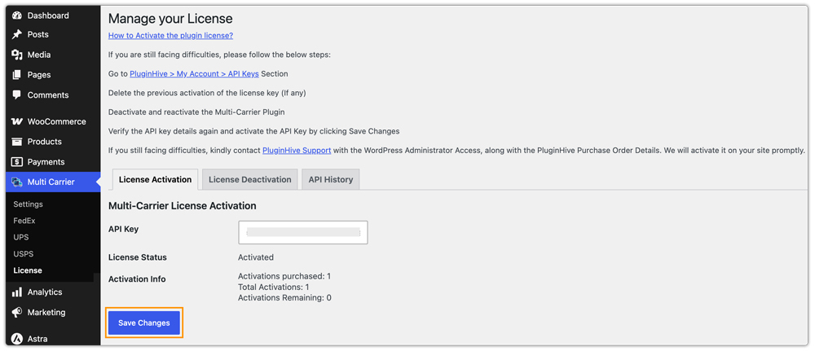Follow PluginHive > My Account > API Keys link

pos(194,74)
